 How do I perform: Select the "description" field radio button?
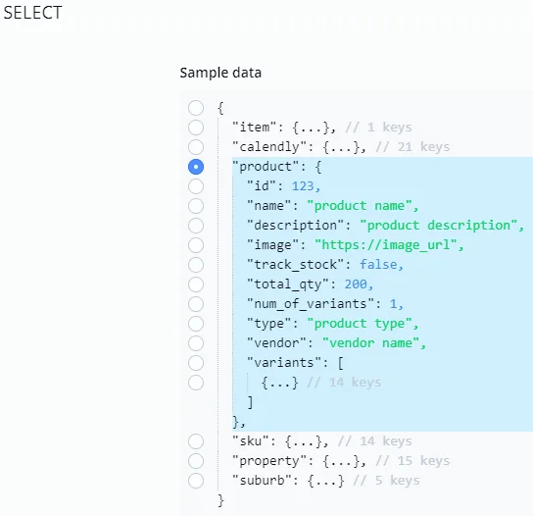(196, 226)
